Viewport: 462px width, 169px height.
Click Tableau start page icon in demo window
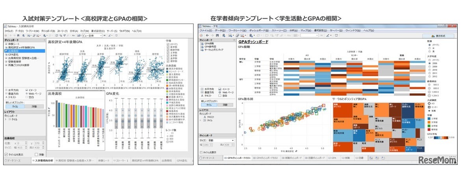point(201,36)
